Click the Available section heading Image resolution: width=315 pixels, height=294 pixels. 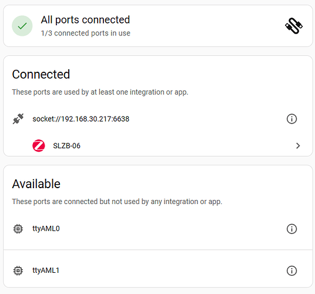click(36, 183)
